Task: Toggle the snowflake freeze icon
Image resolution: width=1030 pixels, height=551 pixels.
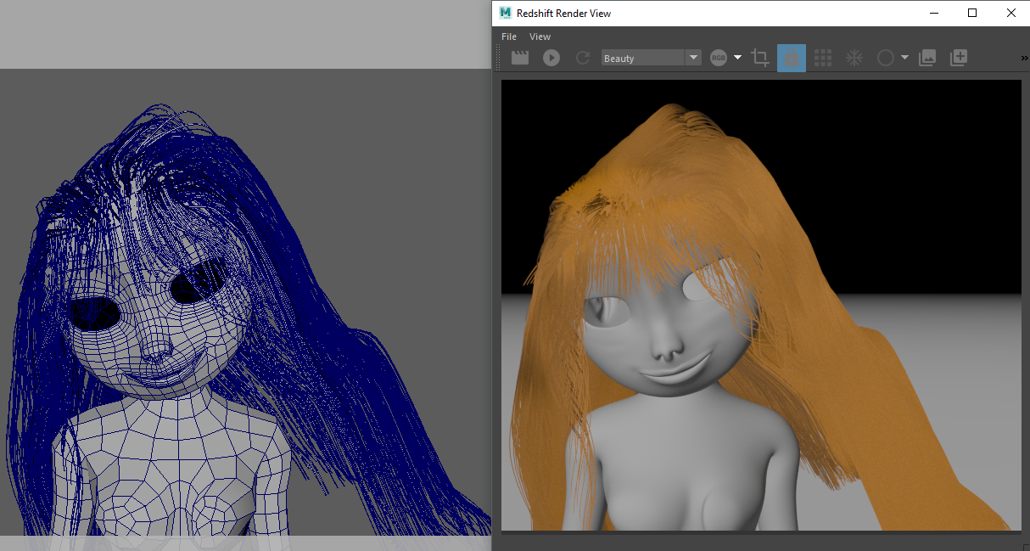Action: pyautogui.click(x=854, y=58)
